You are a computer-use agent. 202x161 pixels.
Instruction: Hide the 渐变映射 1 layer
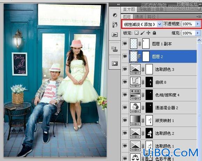(125, 120)
